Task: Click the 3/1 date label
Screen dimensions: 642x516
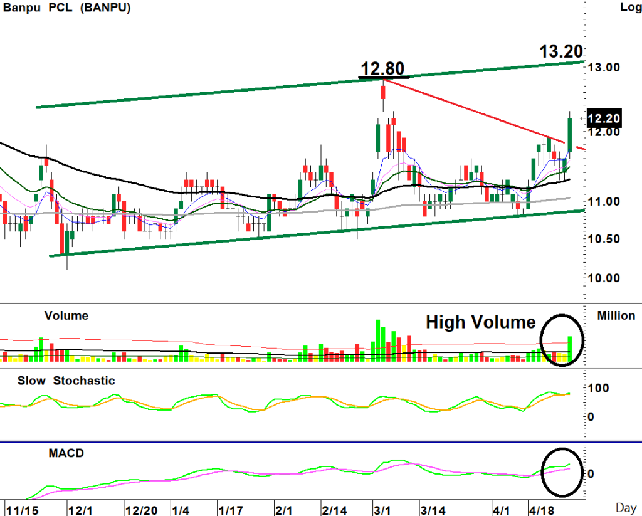Action: point(382,510)
